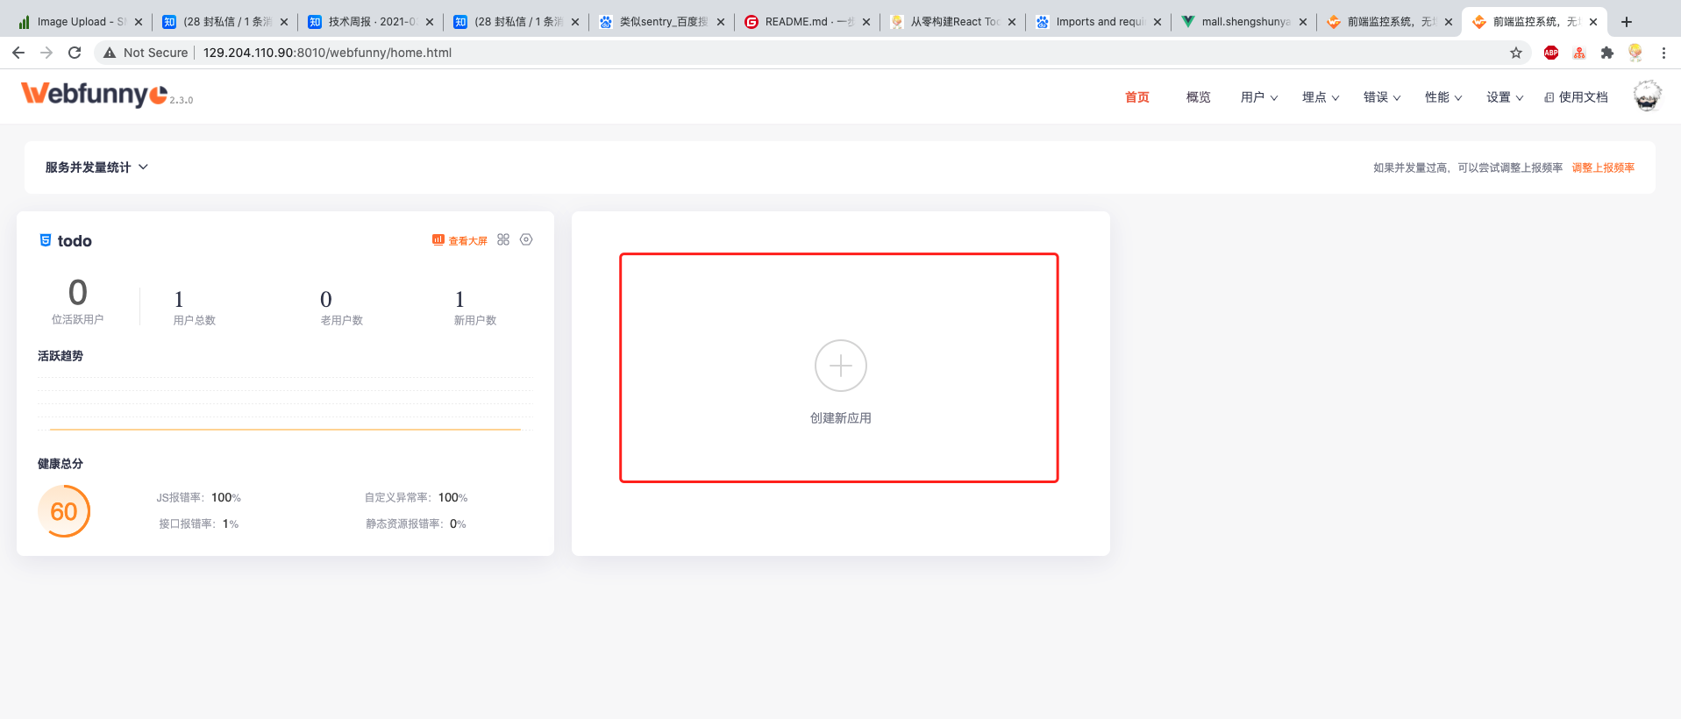Screen dimensions: 1681x719
Task: Click the 接口报错率 1% value
Action: click(x=231, y=524)
